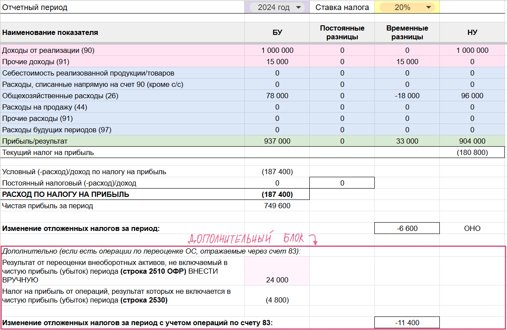Select the Чистая прибыль за период label

click(122, 206)
